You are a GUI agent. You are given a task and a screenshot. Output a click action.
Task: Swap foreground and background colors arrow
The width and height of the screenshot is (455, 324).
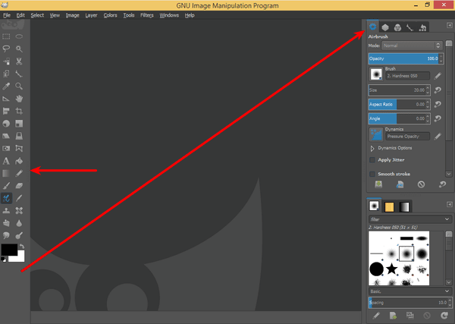click(x=22, y=247)
